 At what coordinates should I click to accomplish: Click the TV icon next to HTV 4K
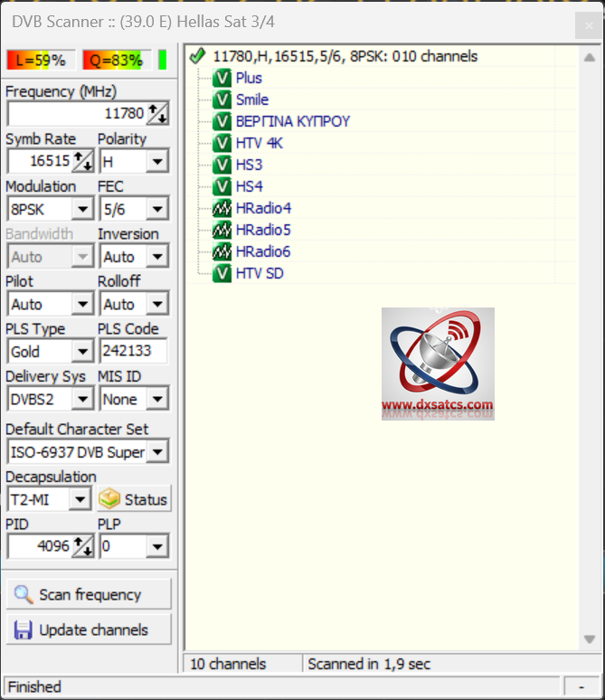click(x=222, y=143)
